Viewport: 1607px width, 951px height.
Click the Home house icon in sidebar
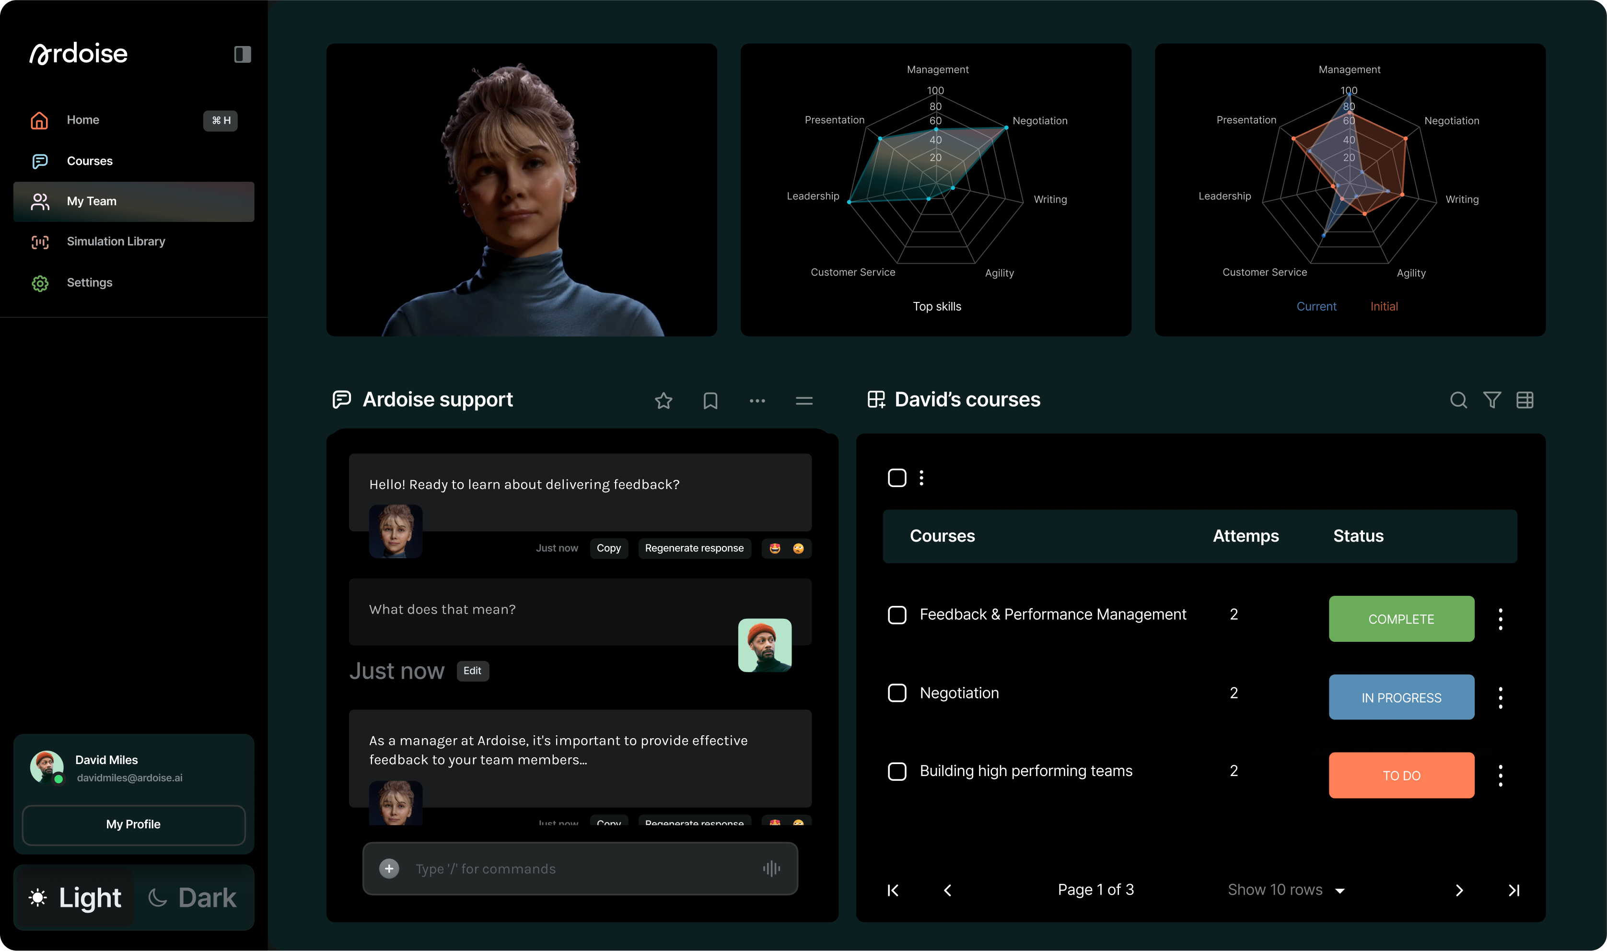pos(40,120)
